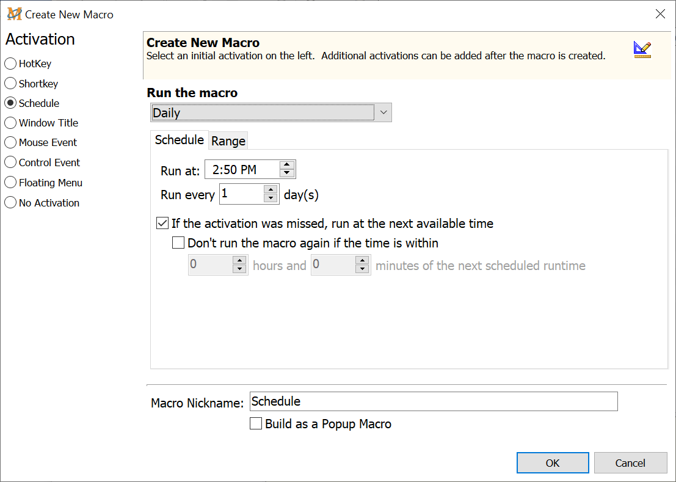Click the Macro Nickname text field
Image resolution: width=676 pixels, height=482 pixels.
pos(434,401)
